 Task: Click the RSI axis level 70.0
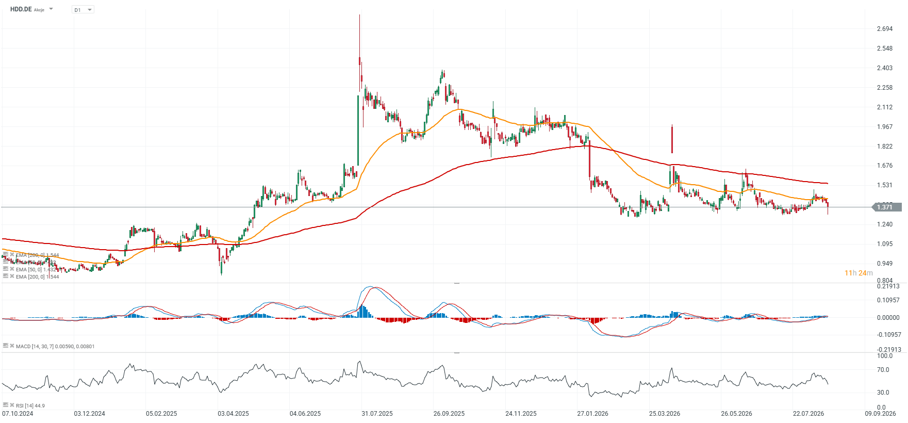pyautogui.click(x=883, y=370)
